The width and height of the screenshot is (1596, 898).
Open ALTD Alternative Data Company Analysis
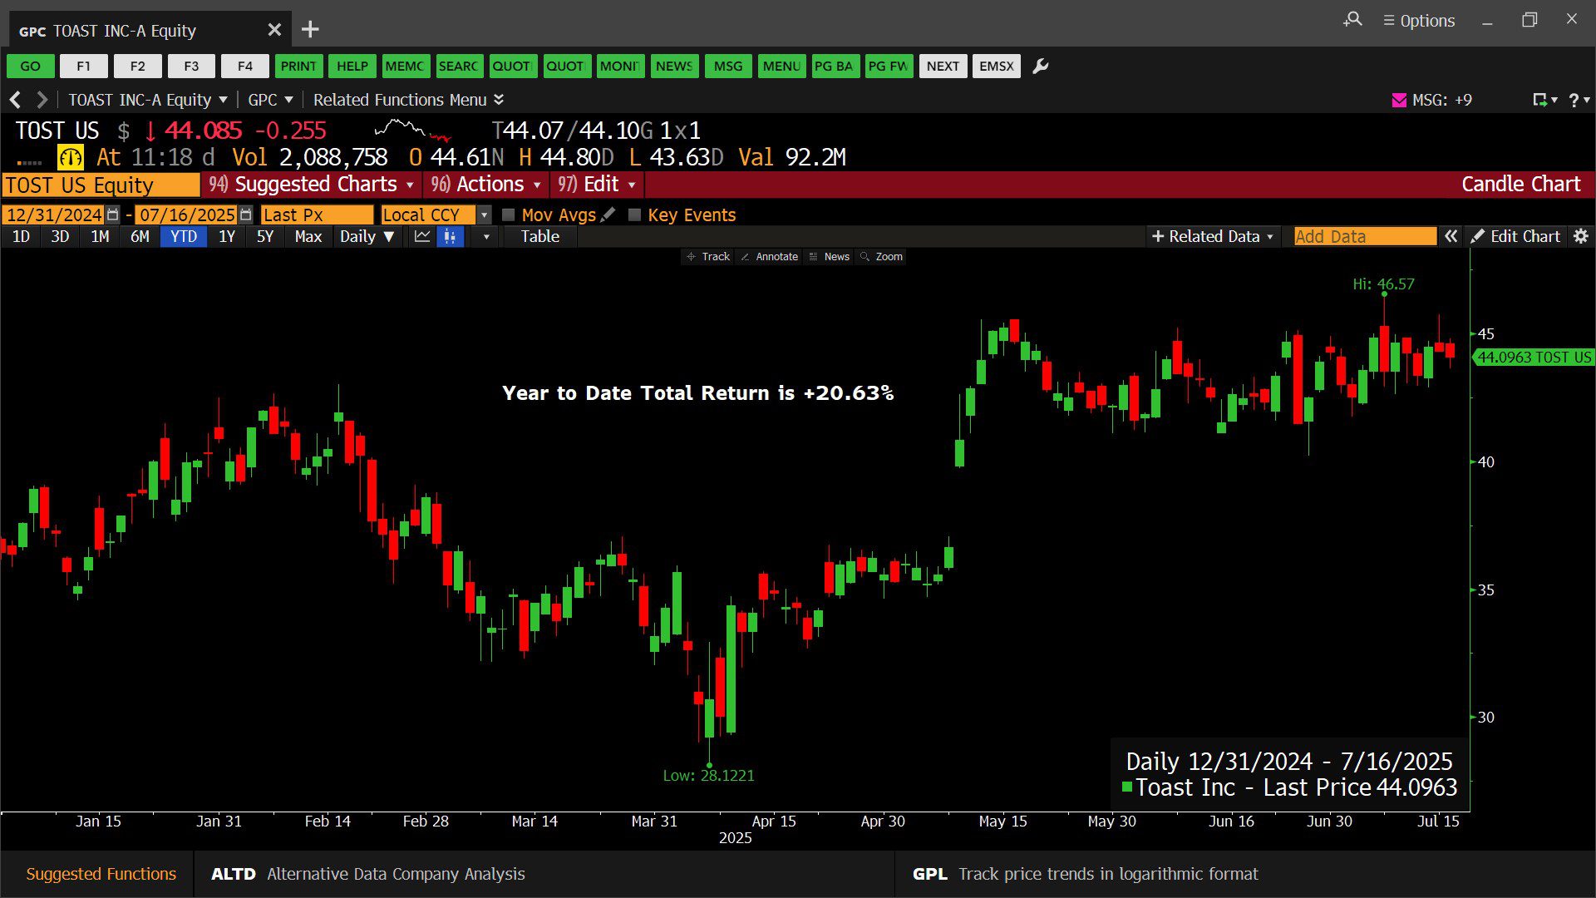pos(367,874)
